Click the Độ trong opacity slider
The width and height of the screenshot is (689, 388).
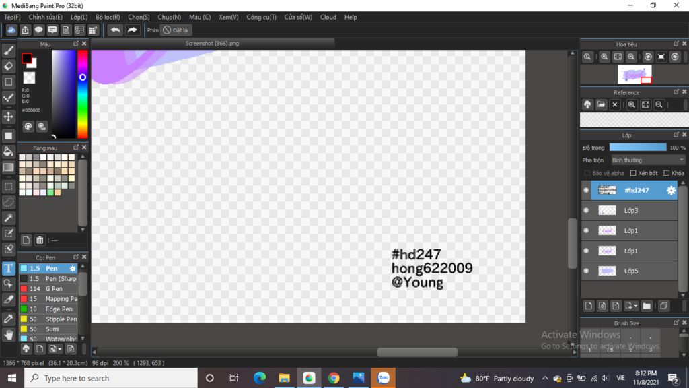tap(638, 148)
